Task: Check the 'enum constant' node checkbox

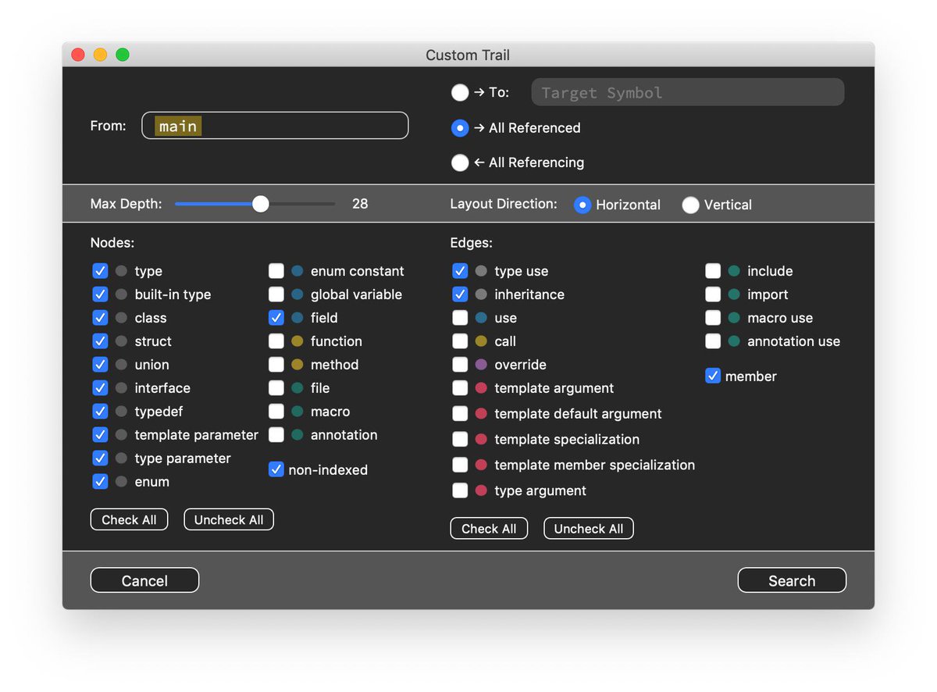Action: (276, 271)
